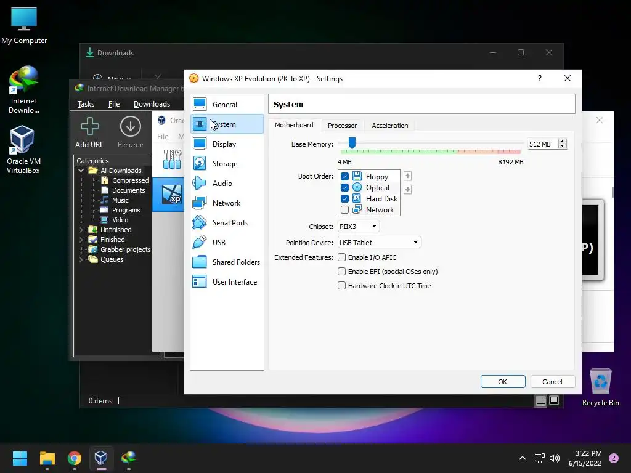Expand Finished category in IDM

click(x=81, y=240)
